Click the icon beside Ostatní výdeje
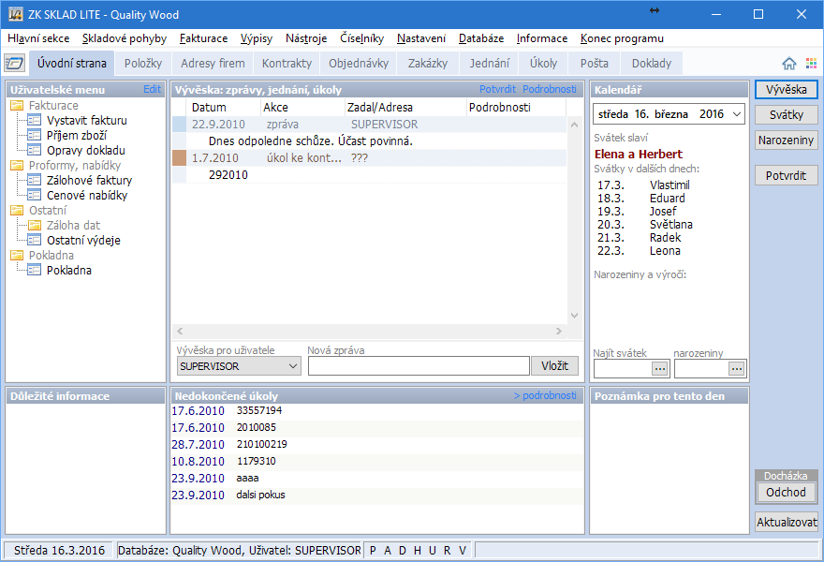The image size is (824, 562). 34,240
